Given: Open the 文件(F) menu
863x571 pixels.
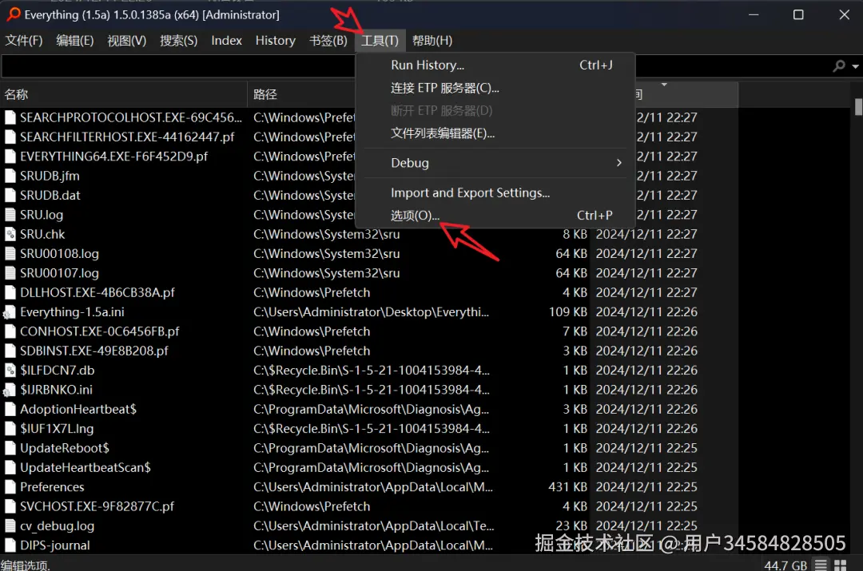Looking at the screenshot, I should pos(24,41).
